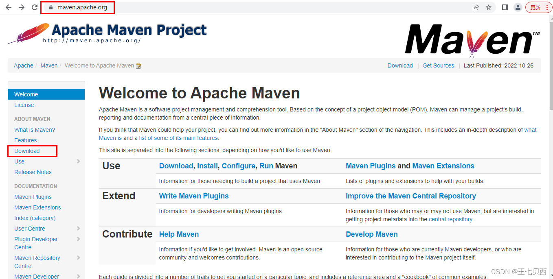Expand the User Centre chevron
553x279 pixels.
click(x=78, y=229)
